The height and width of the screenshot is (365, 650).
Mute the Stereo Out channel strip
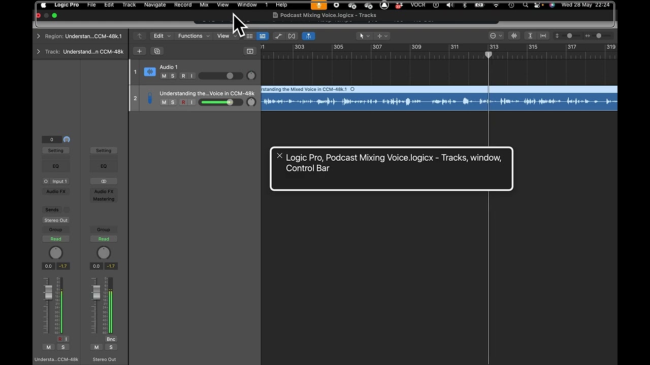tap(96, 347)
